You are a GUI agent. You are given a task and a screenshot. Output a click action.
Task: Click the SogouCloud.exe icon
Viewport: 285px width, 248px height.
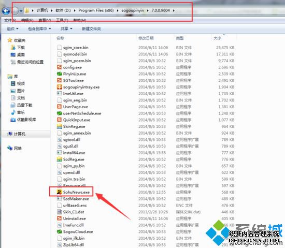point(60,231)
